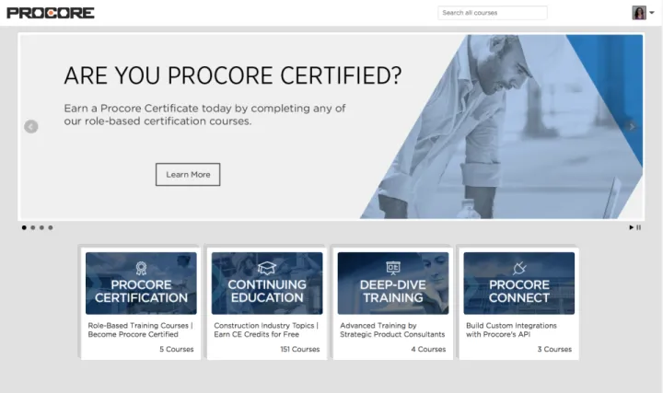Pause the banner slideshow
663x393 pixels.
(638, 227)
